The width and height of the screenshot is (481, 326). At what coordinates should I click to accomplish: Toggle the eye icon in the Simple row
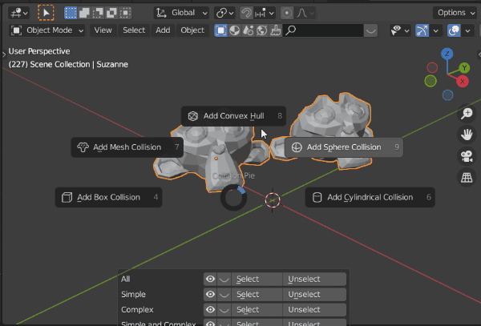click(x=210, y=295)
